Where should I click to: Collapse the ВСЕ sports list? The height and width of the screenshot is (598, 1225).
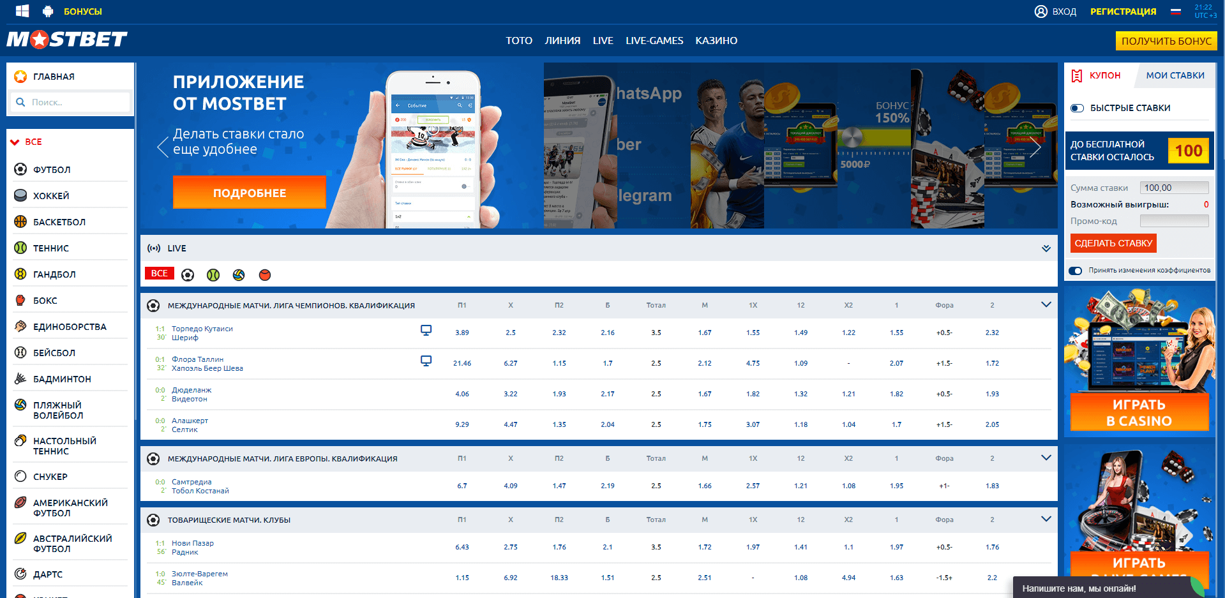(x=15, y=142)
